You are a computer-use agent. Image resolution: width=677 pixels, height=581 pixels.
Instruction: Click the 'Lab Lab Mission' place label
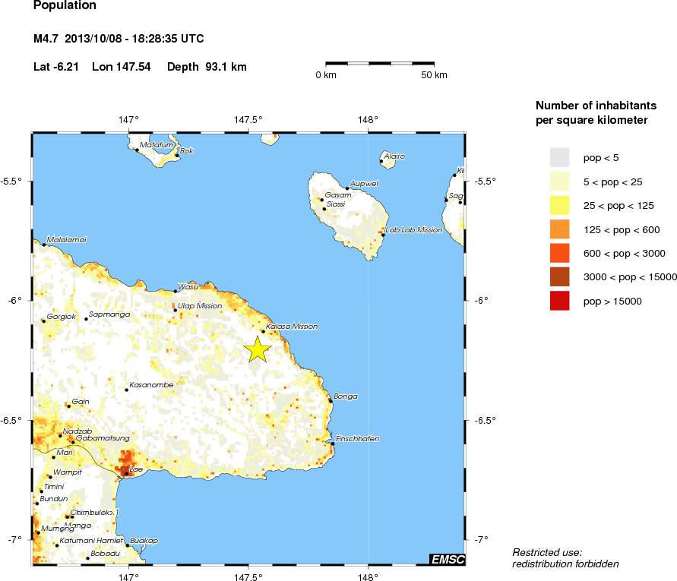pyautogui.click(x=414, y=229)
